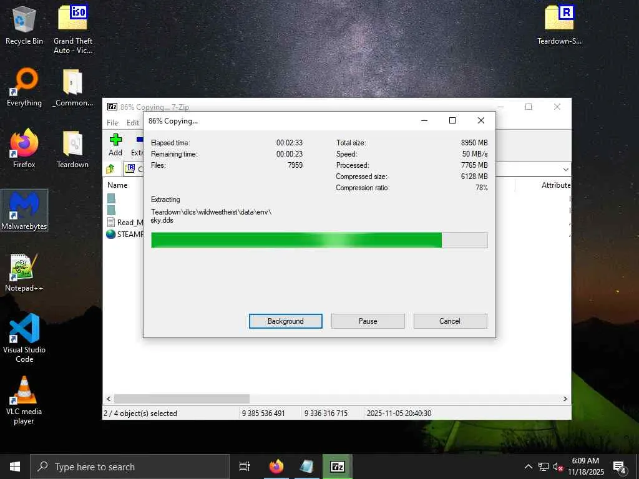
Task: Open the Grand Theft Auto ISO file icon
Action: [x=72, y=29]
